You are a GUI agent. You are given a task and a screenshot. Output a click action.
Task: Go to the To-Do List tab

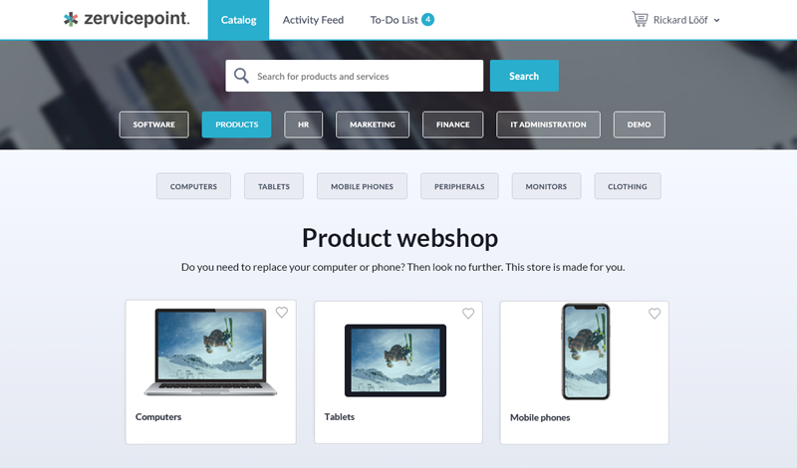pyautogui.click(x=394, y=20)
